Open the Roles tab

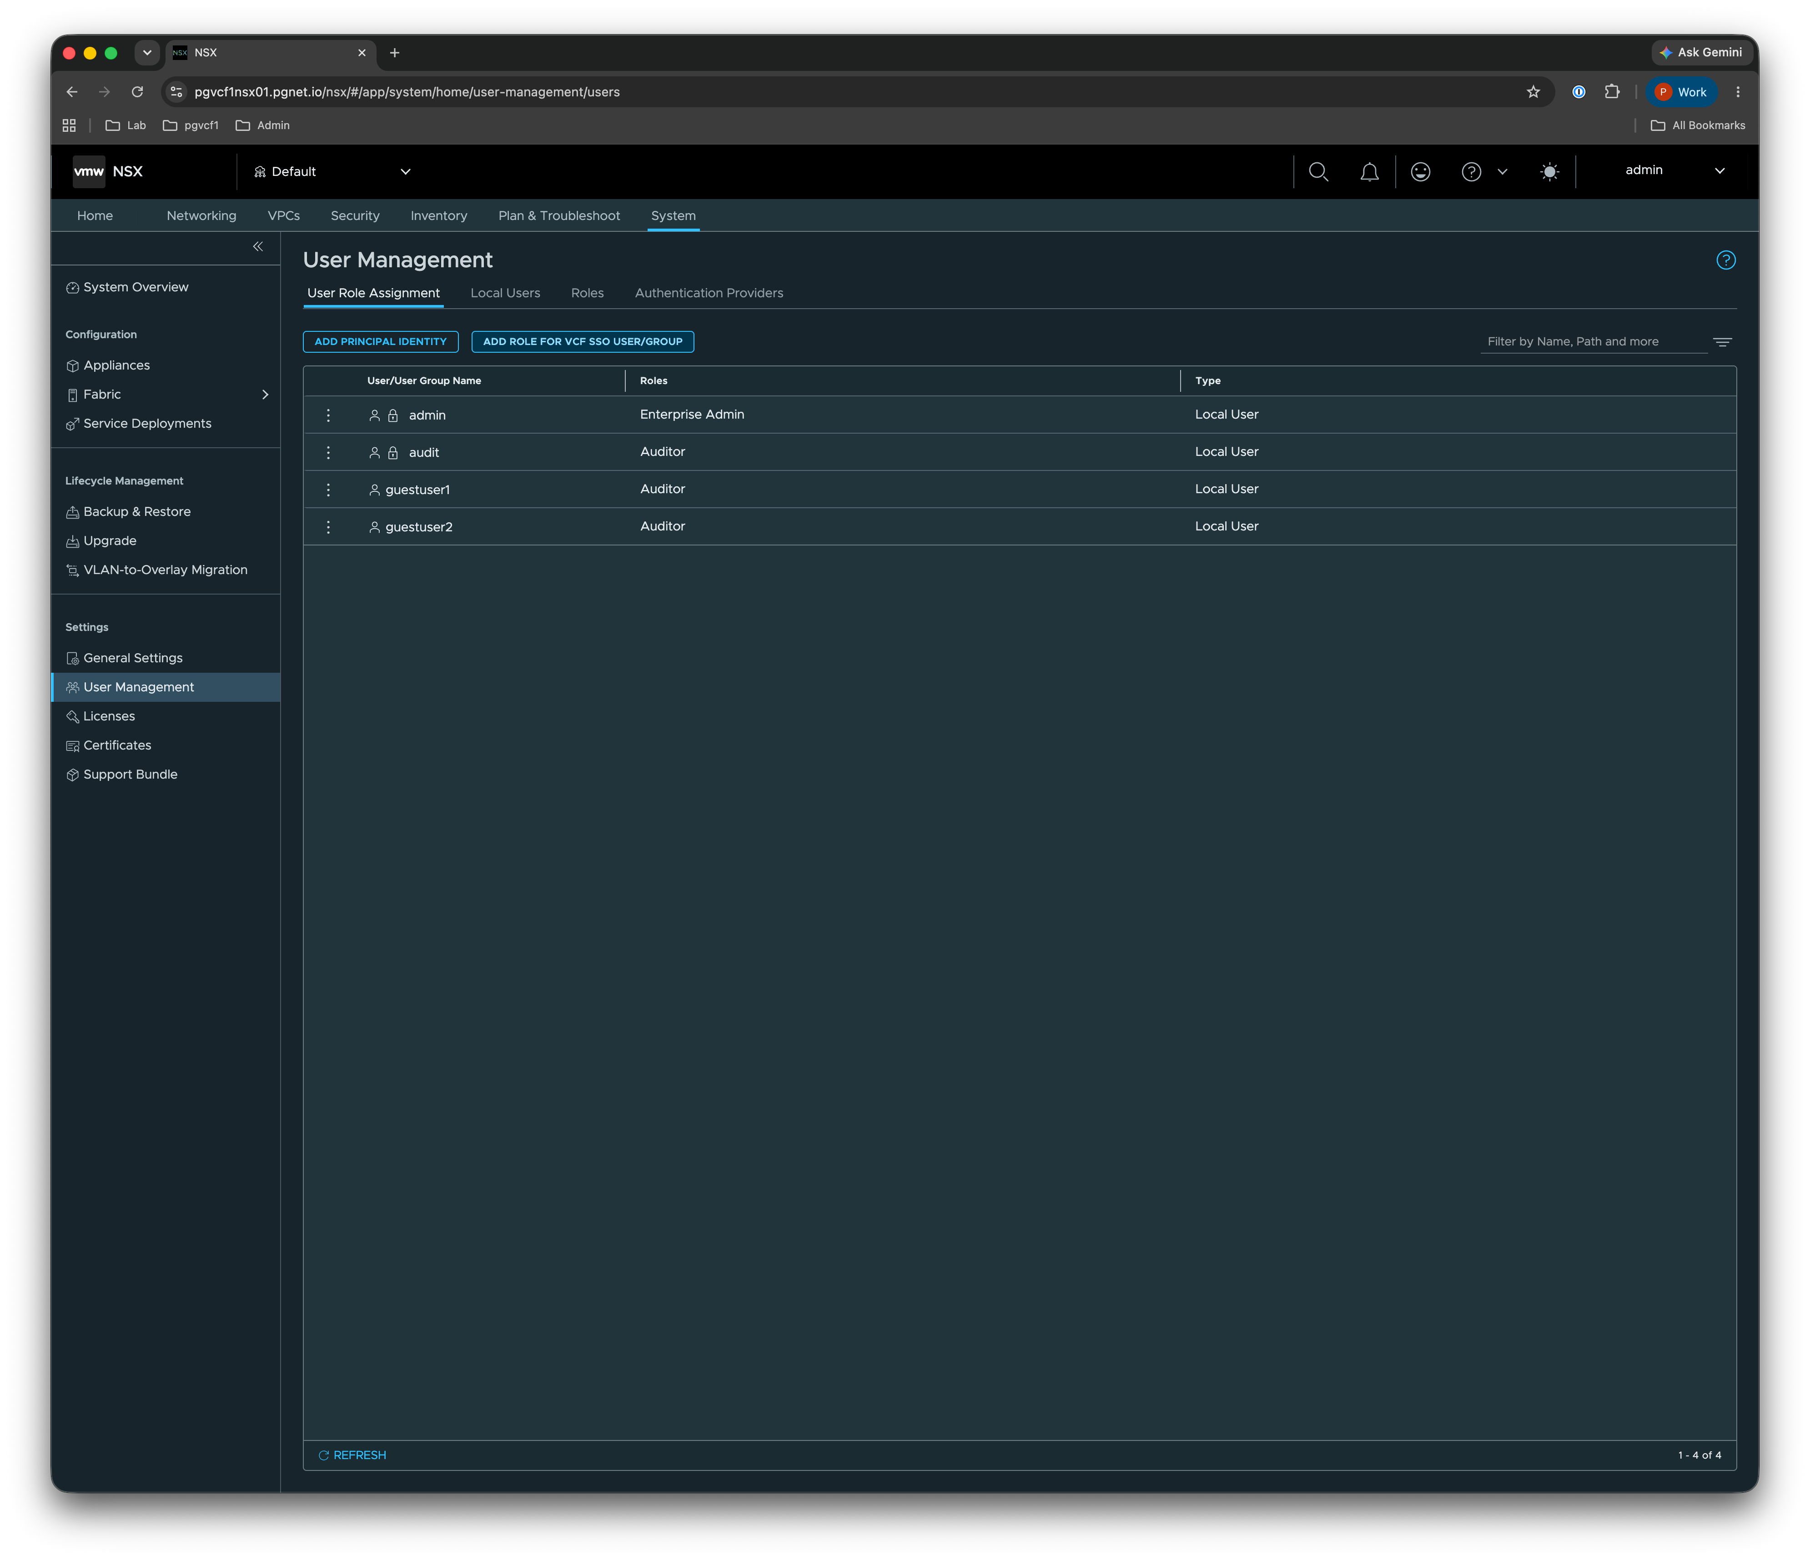(x=587, y=293)
